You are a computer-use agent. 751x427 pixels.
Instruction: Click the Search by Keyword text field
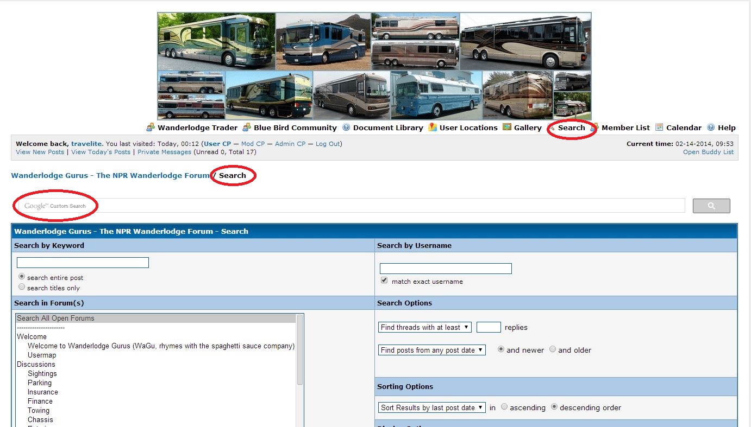(x=83, y=263)
